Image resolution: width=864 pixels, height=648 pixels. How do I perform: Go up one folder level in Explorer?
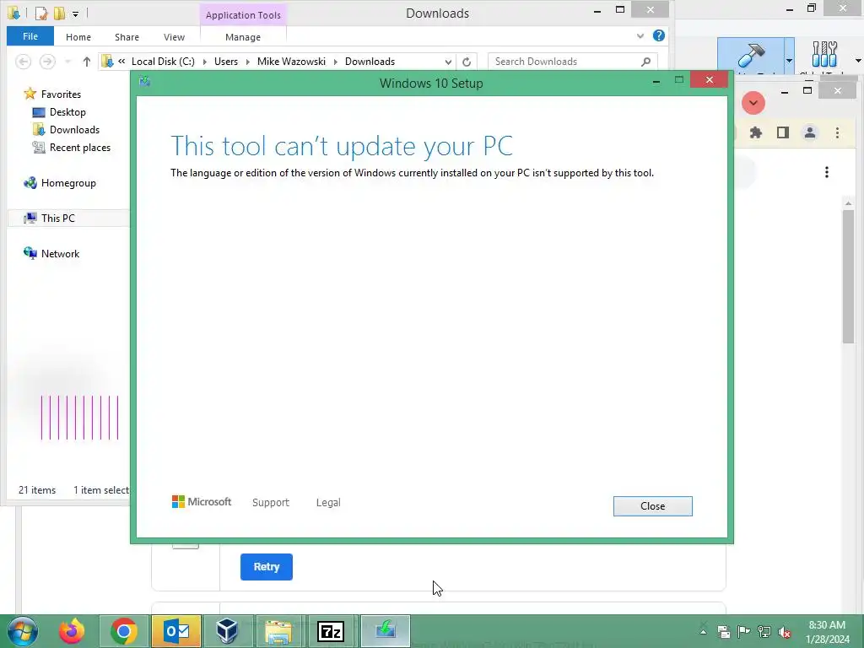[87, 61]
